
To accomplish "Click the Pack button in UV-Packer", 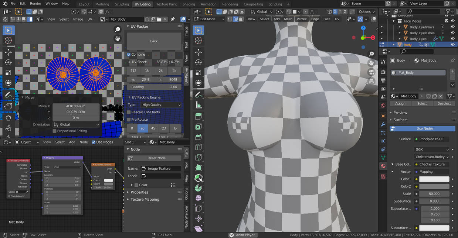I will coord(154,41).
